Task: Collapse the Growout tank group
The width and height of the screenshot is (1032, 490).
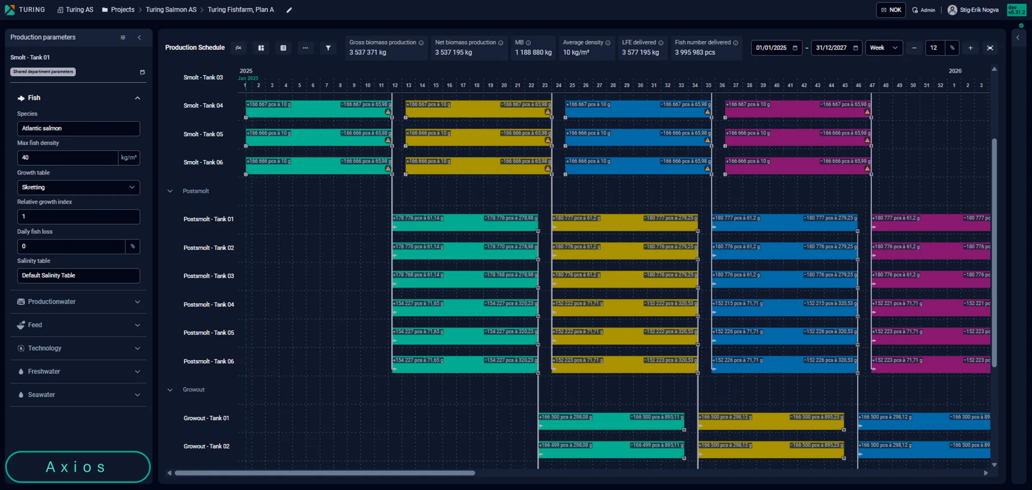Action: 170,390
